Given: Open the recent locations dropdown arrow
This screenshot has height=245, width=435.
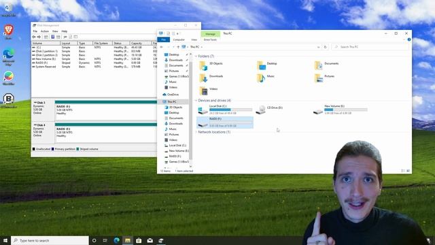Looking at the screenshot, I should point(173,47).
